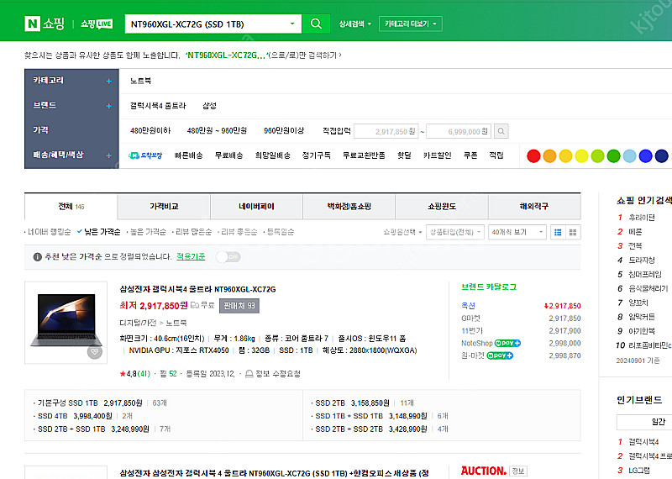Filter by 갤럭시북4 울트라 brand
672x479 pixels.
[158, 106]
